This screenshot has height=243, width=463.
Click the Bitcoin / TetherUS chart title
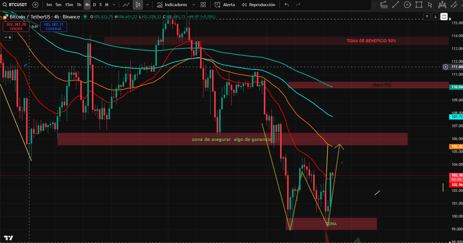point(45,17)
